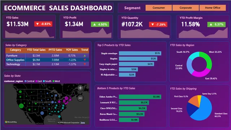
Task: Zoom in on the map with plus button
Action: click(x=80, y=88)
